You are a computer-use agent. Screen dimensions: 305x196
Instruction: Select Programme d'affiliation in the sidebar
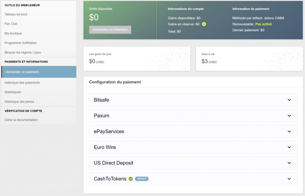[x=21, y=43]
